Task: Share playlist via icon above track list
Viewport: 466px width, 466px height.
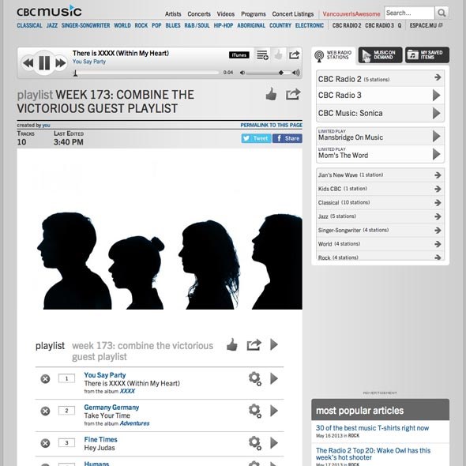Action: click(254, 344)
